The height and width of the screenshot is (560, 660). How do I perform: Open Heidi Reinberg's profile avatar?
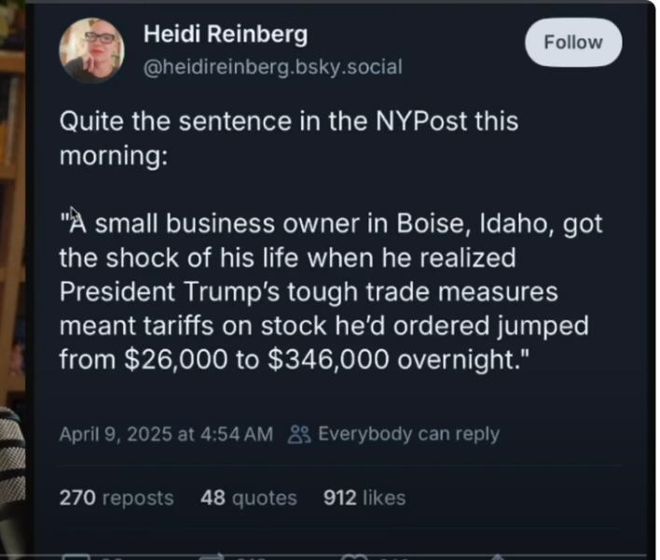93,49
